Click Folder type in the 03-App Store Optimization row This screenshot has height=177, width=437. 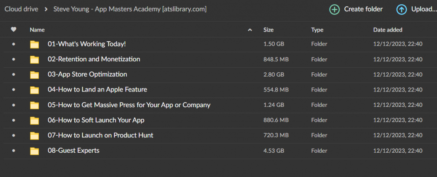coord(319,75)
